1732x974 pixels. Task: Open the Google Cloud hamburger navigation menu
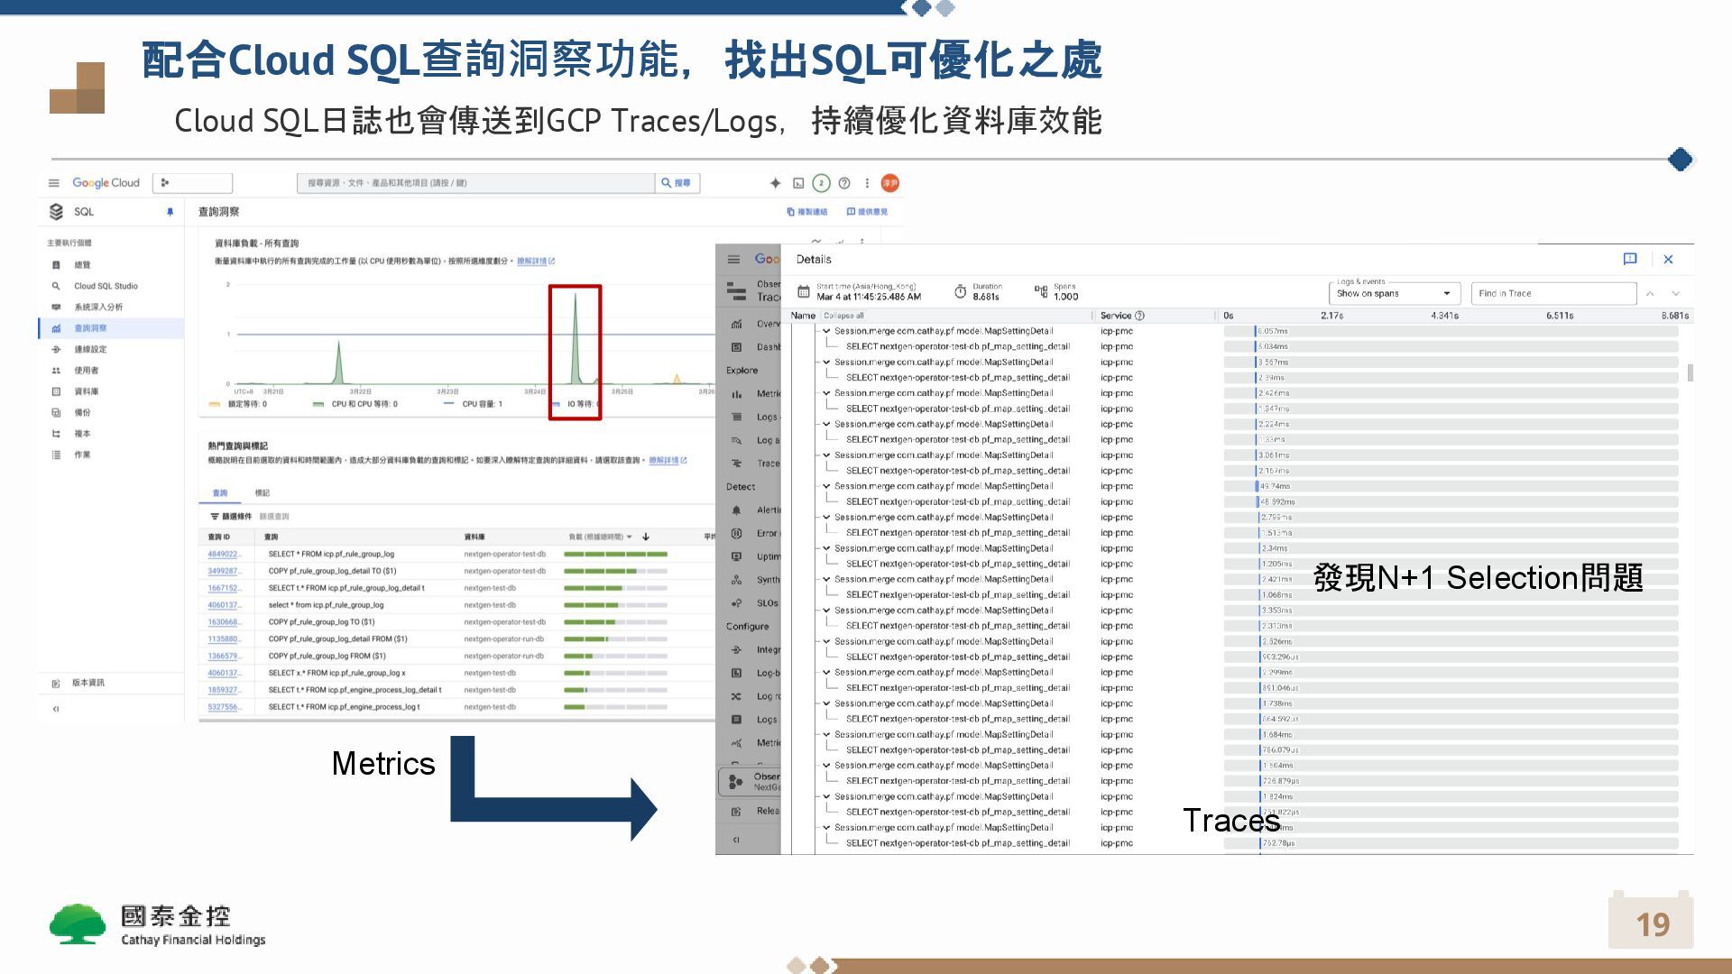coord(54,183)
